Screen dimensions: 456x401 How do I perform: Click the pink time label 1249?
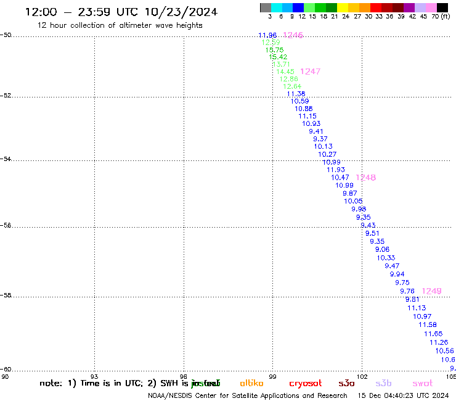tap(431, 291)
